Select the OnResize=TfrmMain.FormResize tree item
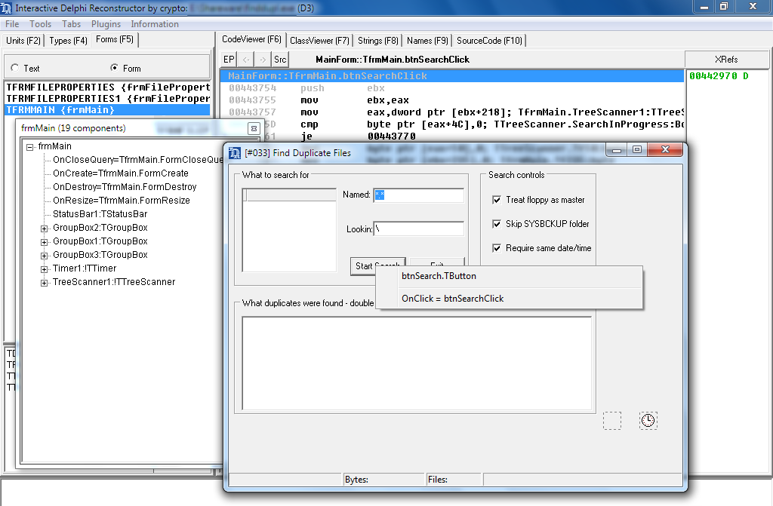773x506 pixels. click(122, 201)
